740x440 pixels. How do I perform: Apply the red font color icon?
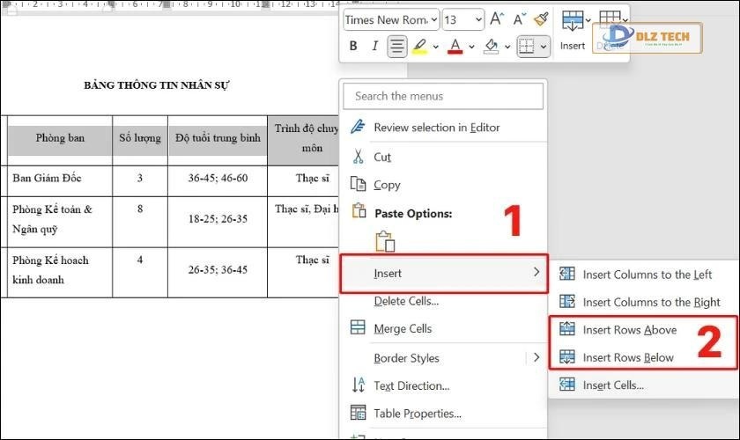click(x=455, y=46)
